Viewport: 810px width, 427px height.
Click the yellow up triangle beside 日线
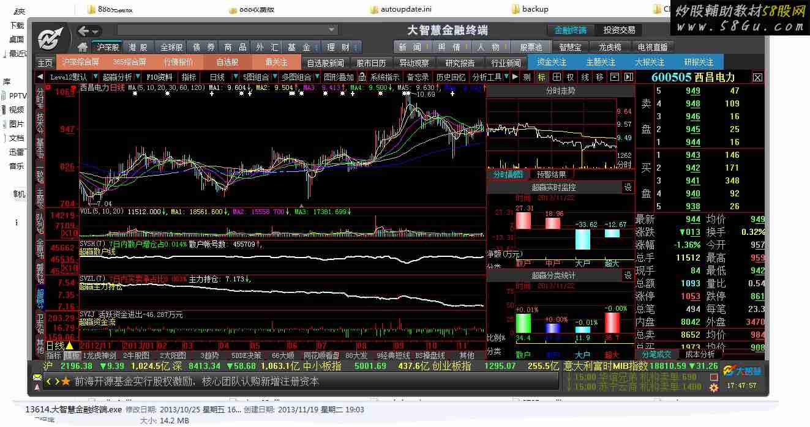[69, 346]
